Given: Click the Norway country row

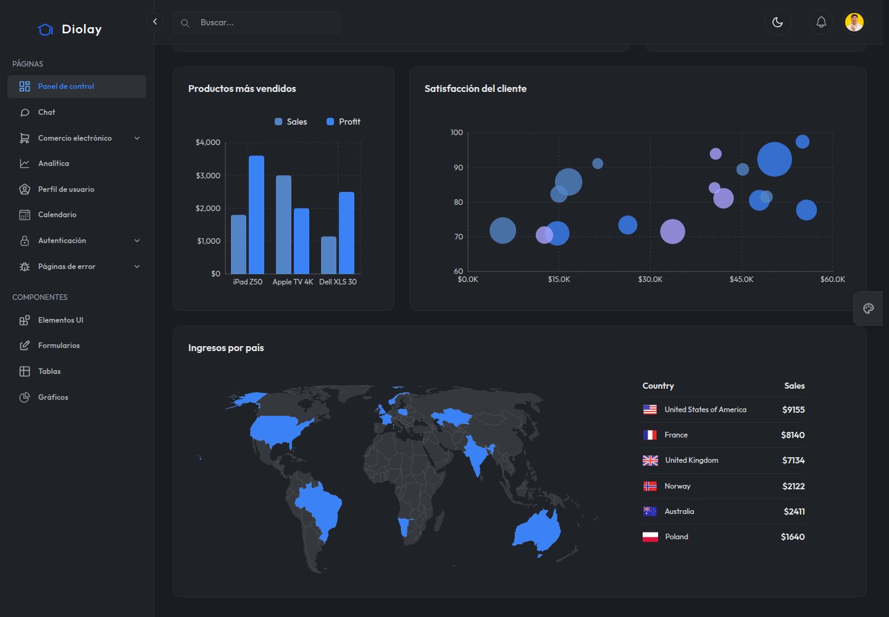Looking at the screenshot, I should pyautogui.click(x=724, y=486).
